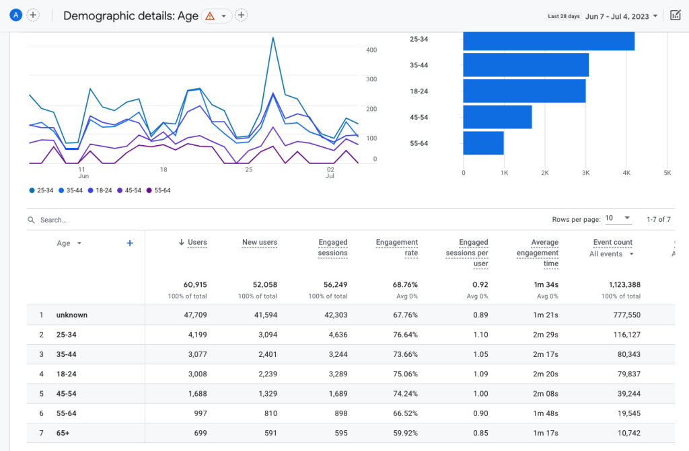Screen dimensions: 689x451
Task: Click the search magnifier icon above the table
Action: [x=31, y=219]
